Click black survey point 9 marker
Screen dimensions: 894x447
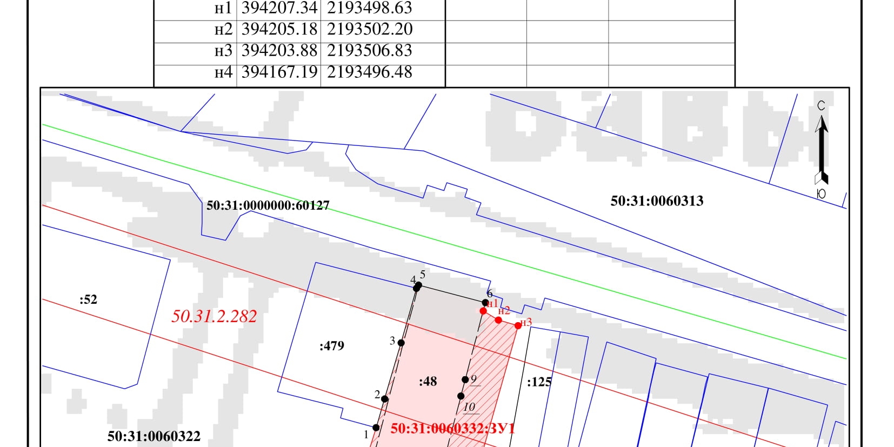click(x=465, y=379)
